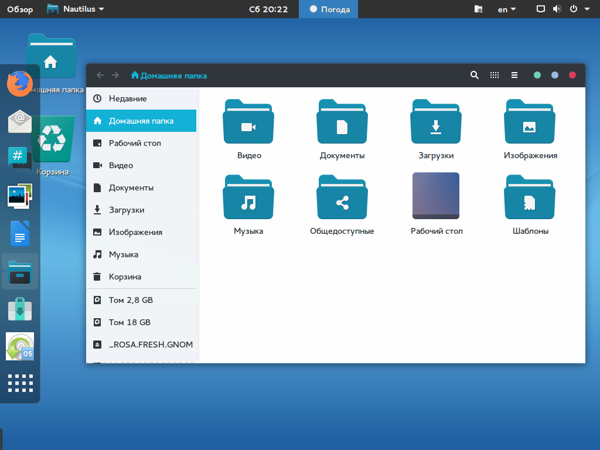Click Обзор activities button
The width and height of the screenshot is (600, 450).
click(20, 9)
